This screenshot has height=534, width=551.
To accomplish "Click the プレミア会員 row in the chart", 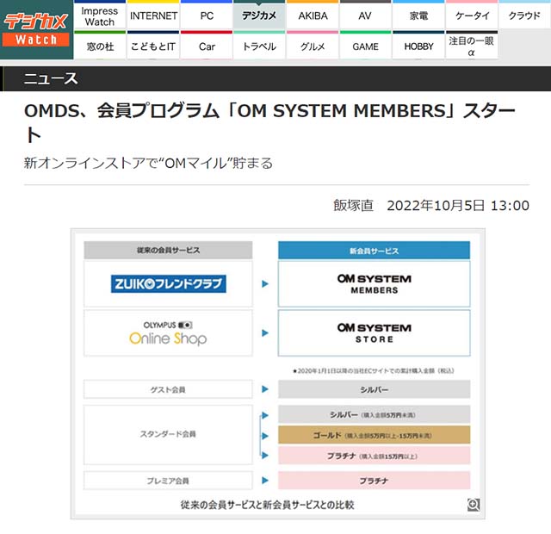I will click(x=168, y=481).
